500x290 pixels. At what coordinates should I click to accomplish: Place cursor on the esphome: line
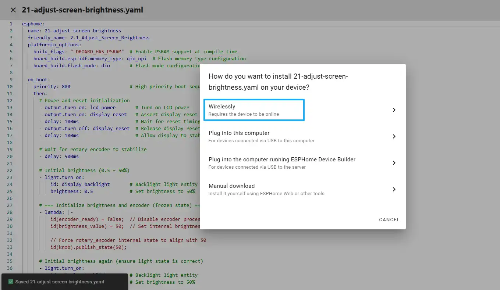coord(33,24)
